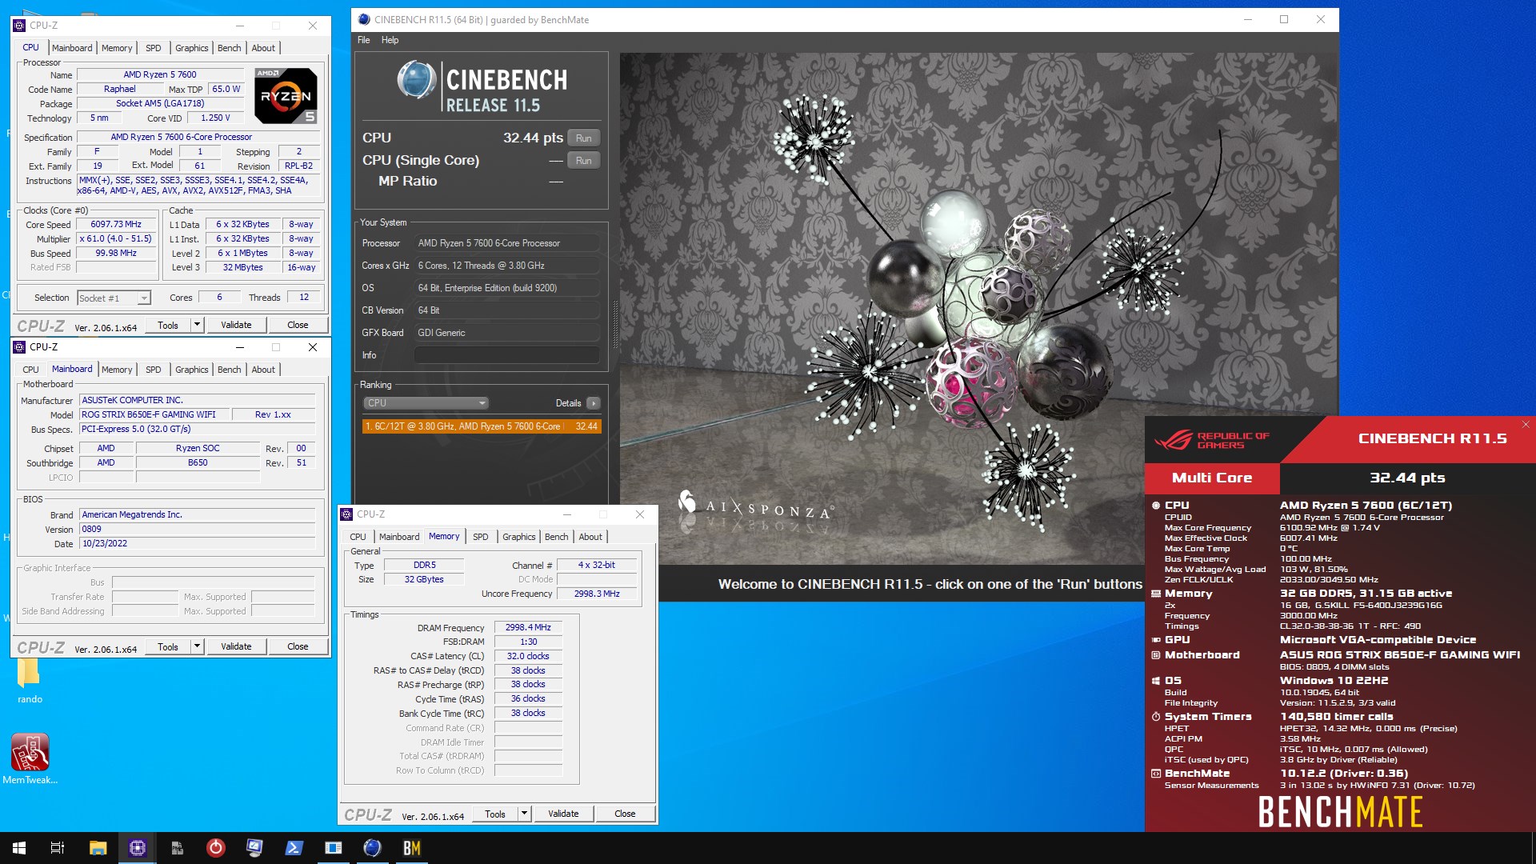1536x864 pixels.
Task: Expand Tools dropdown arrow in Mainboard CPU-Z window
Action: [x=197, y=646]
